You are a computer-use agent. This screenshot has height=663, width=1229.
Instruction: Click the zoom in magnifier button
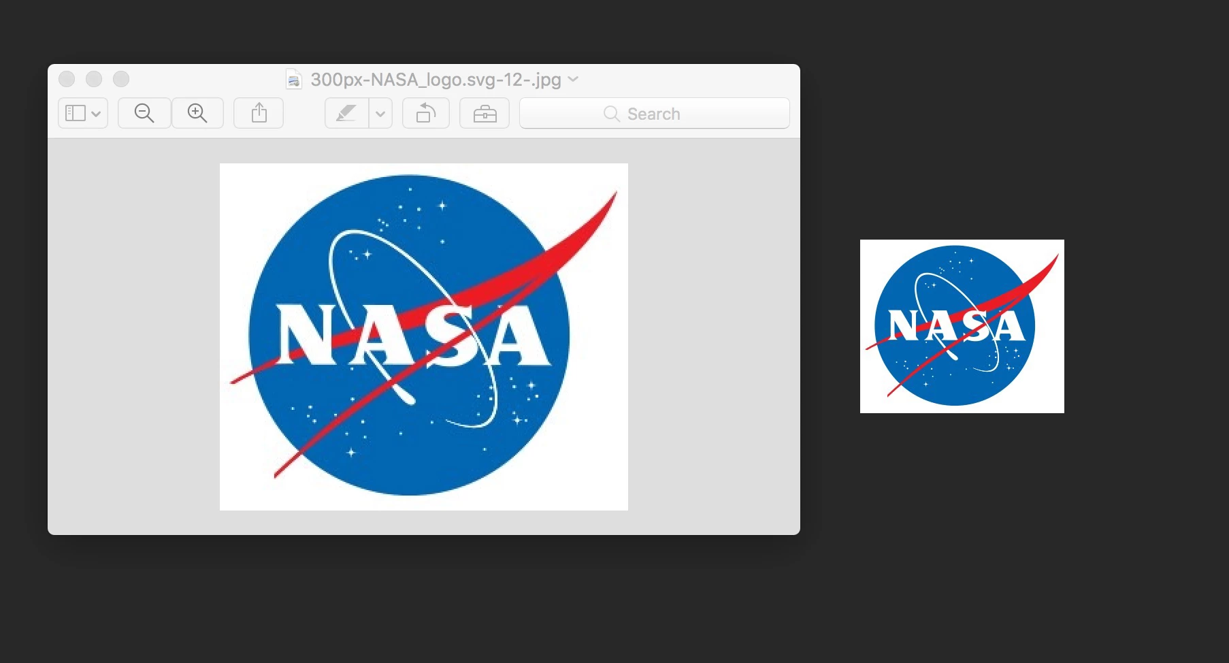click(197, 113)
